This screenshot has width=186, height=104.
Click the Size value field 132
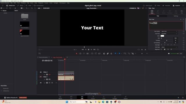pos(176,38)
